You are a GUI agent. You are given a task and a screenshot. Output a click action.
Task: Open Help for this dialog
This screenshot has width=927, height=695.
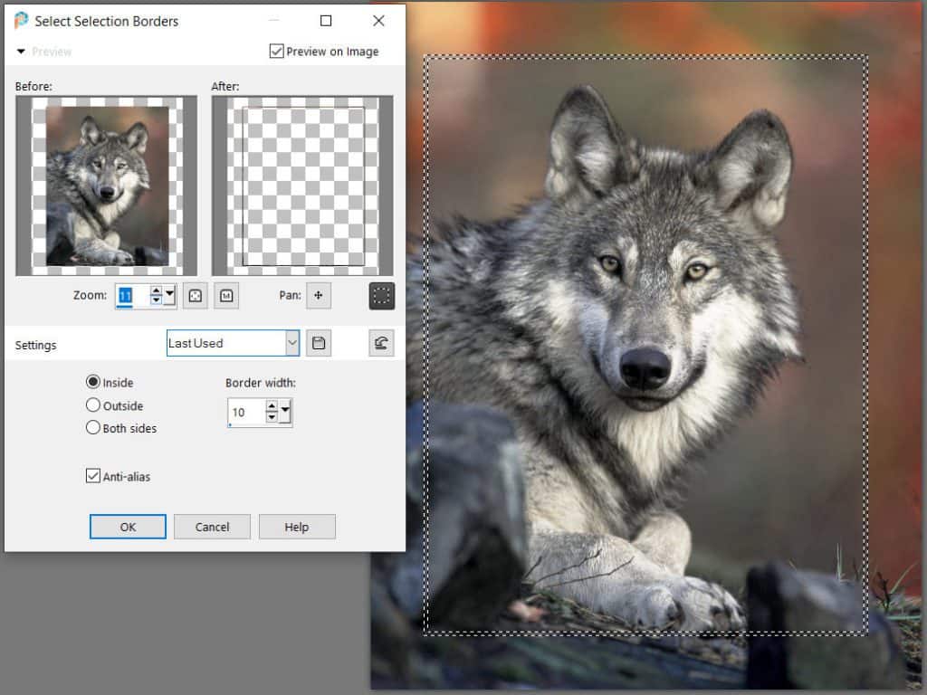pyautogui.click(x=297, y=526)
